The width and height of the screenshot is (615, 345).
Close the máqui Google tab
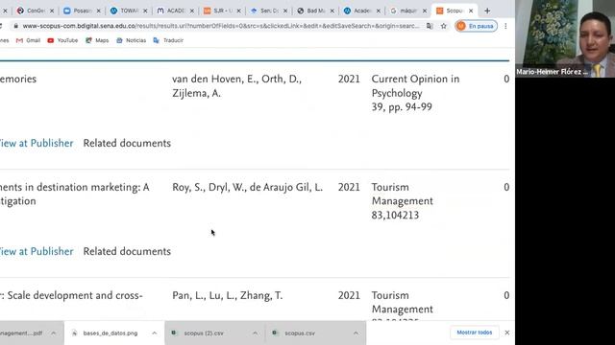[425, 11]
